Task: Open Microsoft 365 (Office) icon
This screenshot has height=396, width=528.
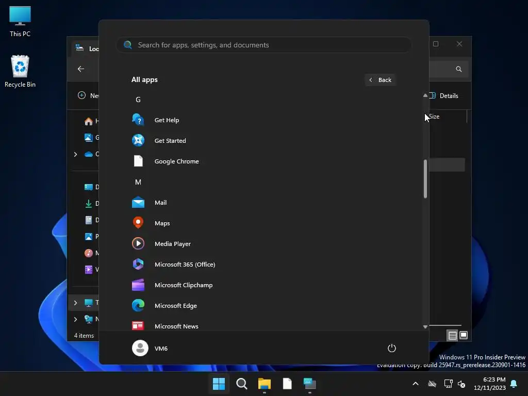Action: 138,265
